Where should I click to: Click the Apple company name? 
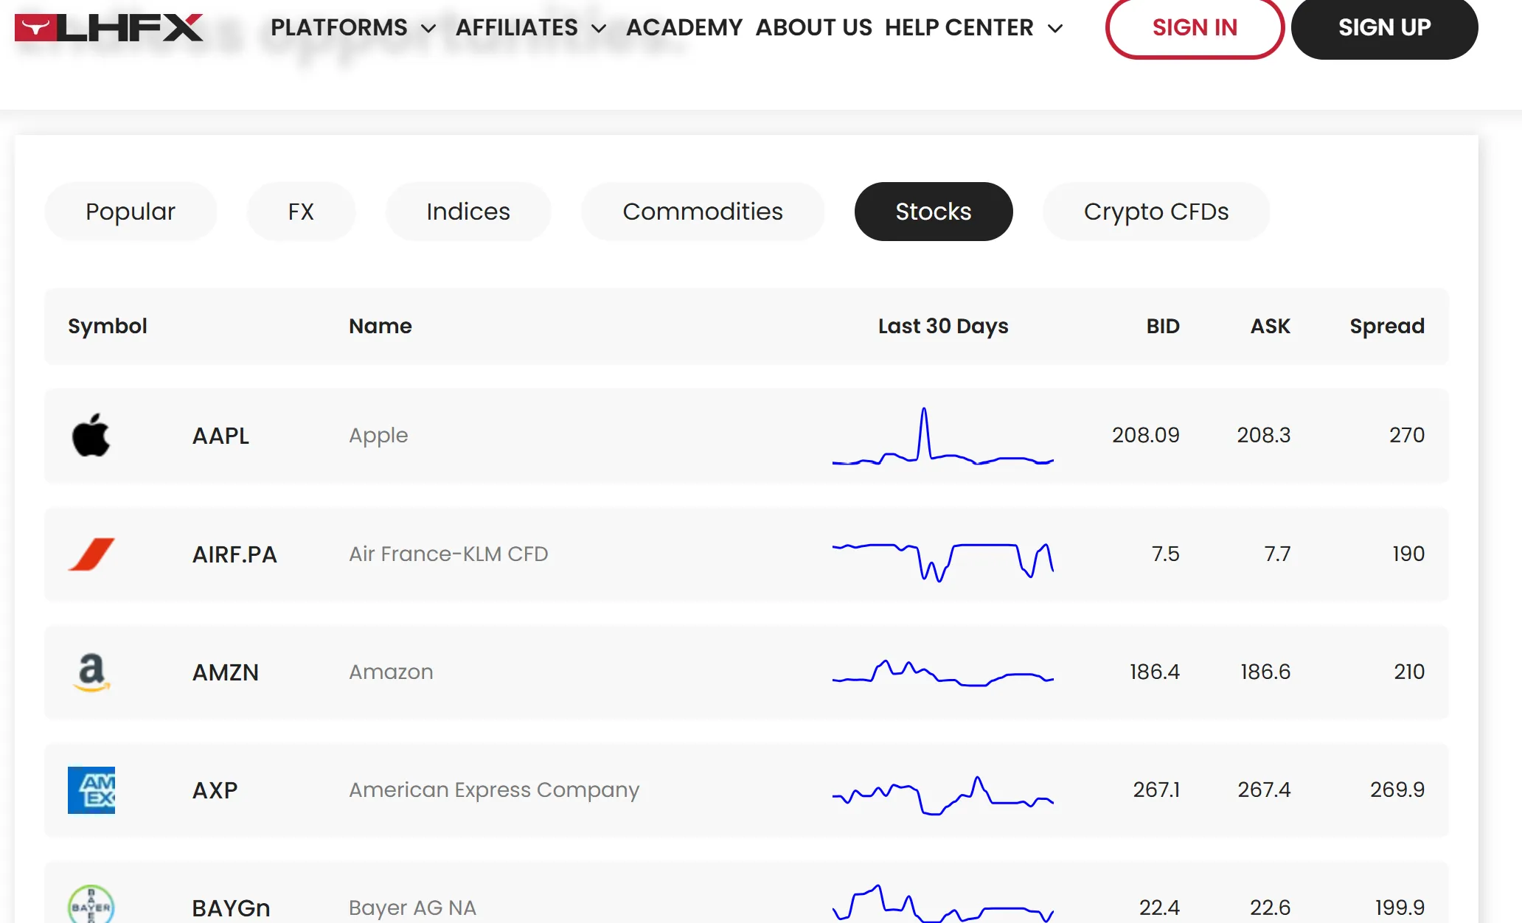378,436
